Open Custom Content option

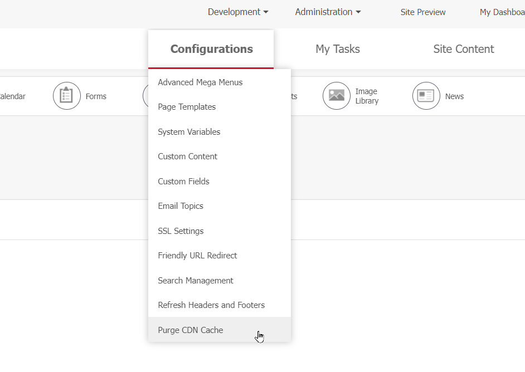(220, 156)
